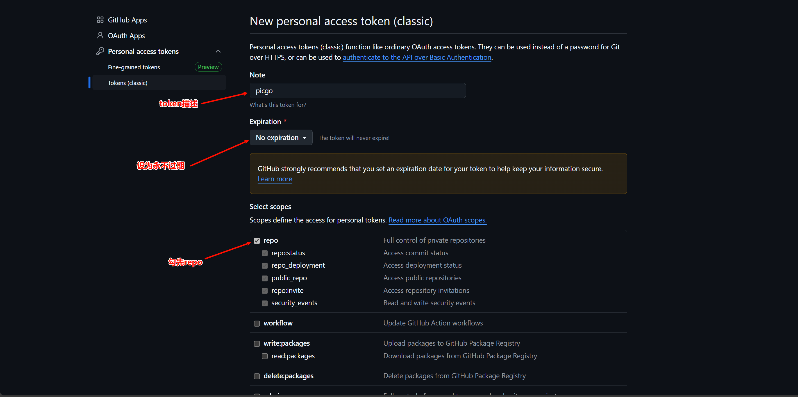Viewport: 798px width, 397px height.
Task: Open Fine-grained tokens menu item
Action: coord(134,67)
